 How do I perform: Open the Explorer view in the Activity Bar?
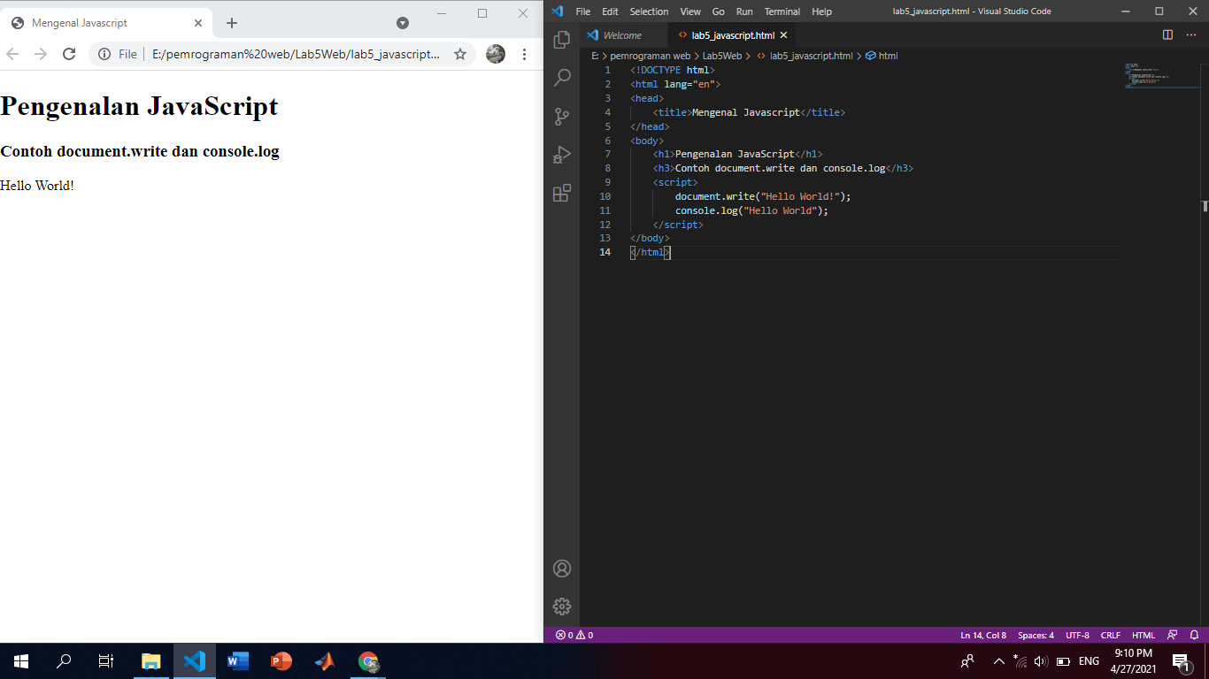coord(561,39)
